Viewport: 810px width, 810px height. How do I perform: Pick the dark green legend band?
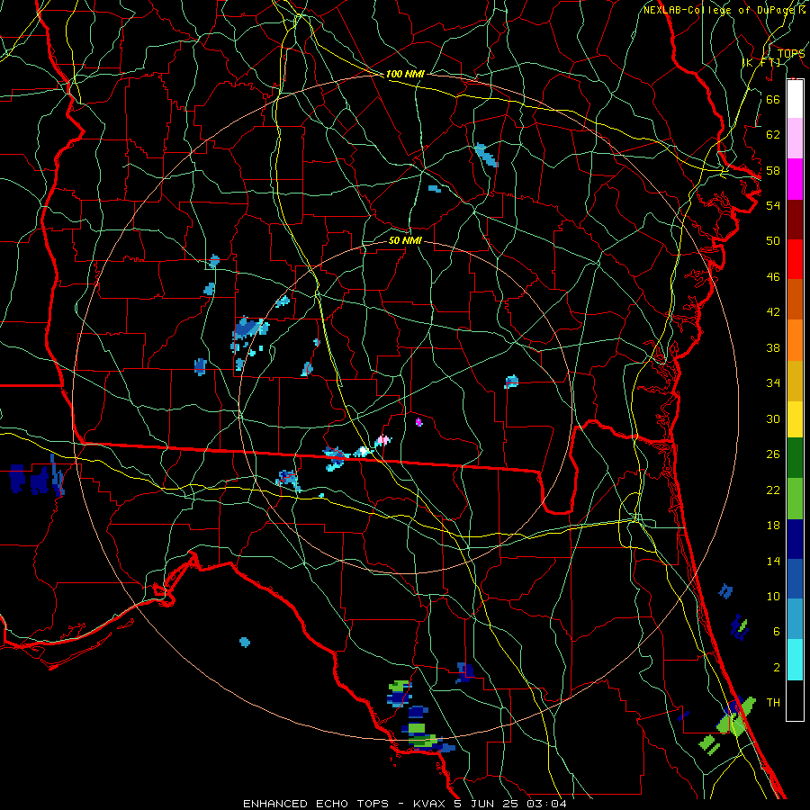coord(795,458)
